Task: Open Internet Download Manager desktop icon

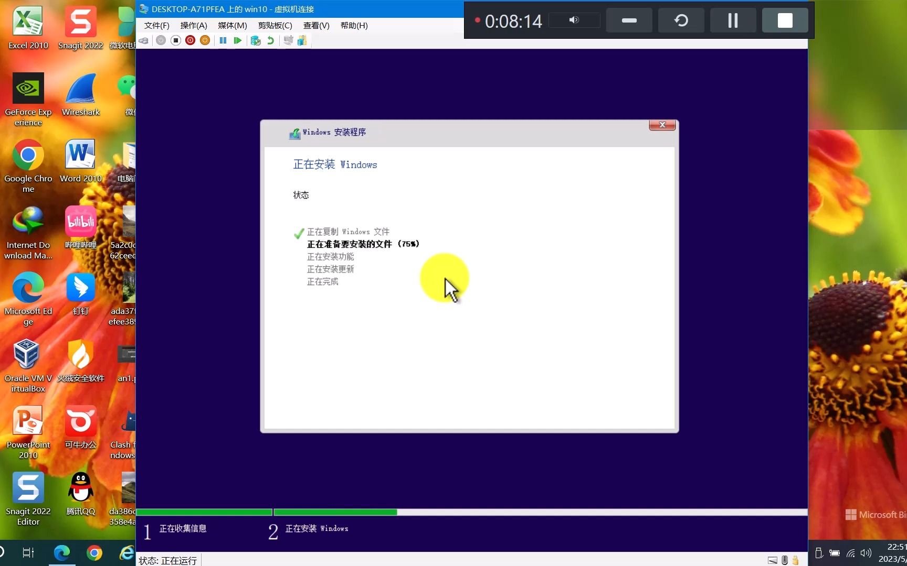Action: tap(28, 233)
